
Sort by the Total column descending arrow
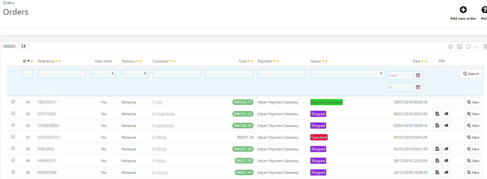coord(249,61)
